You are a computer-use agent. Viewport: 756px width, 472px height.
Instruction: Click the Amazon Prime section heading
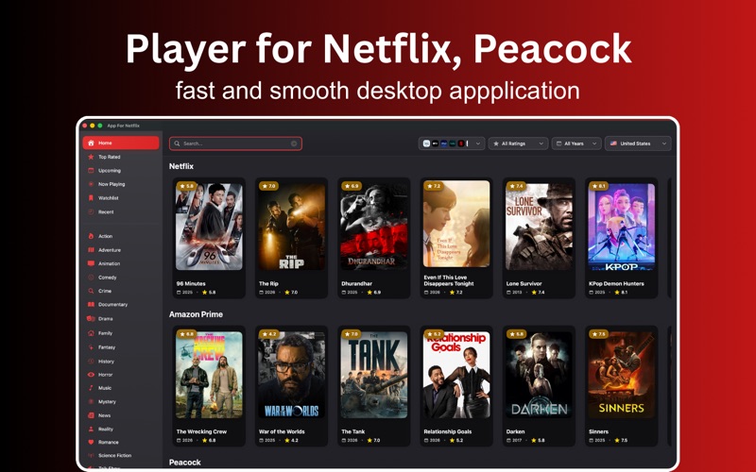(196, 314)
